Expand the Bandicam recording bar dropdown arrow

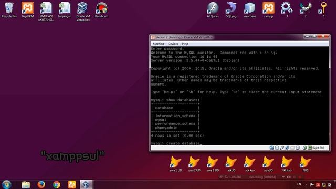tap(283, 177)
